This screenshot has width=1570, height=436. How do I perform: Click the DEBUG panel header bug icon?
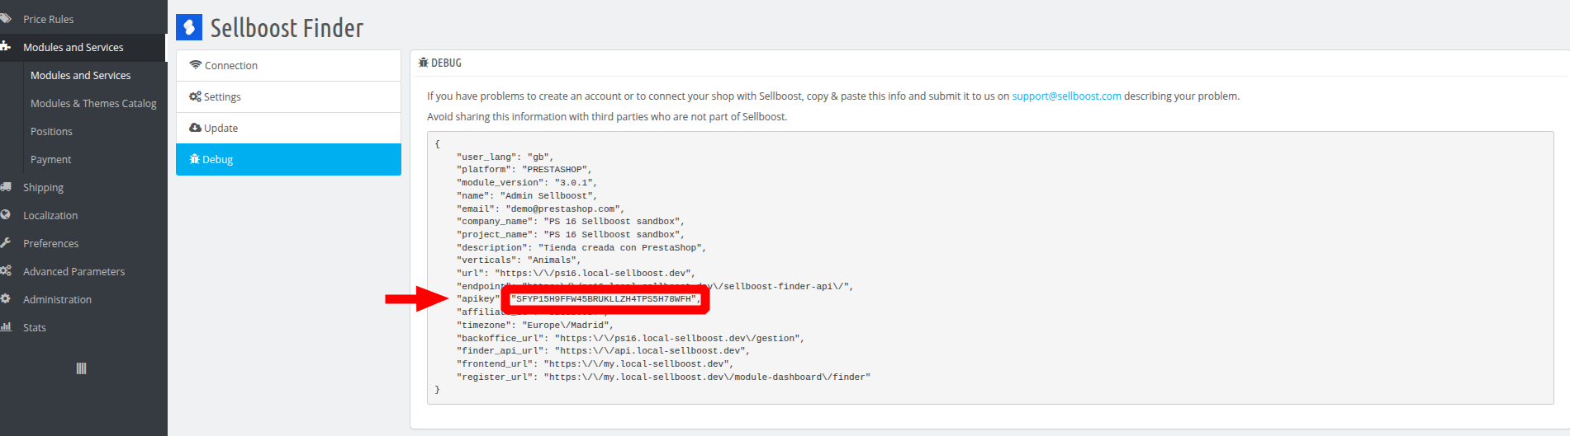(424, 63)
